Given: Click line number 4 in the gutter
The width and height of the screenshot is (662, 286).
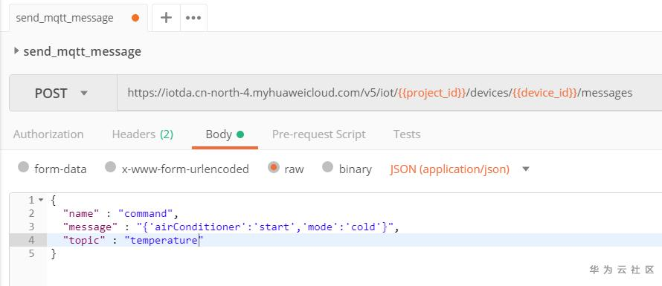Looking at the screenshot, I should 32,241.
